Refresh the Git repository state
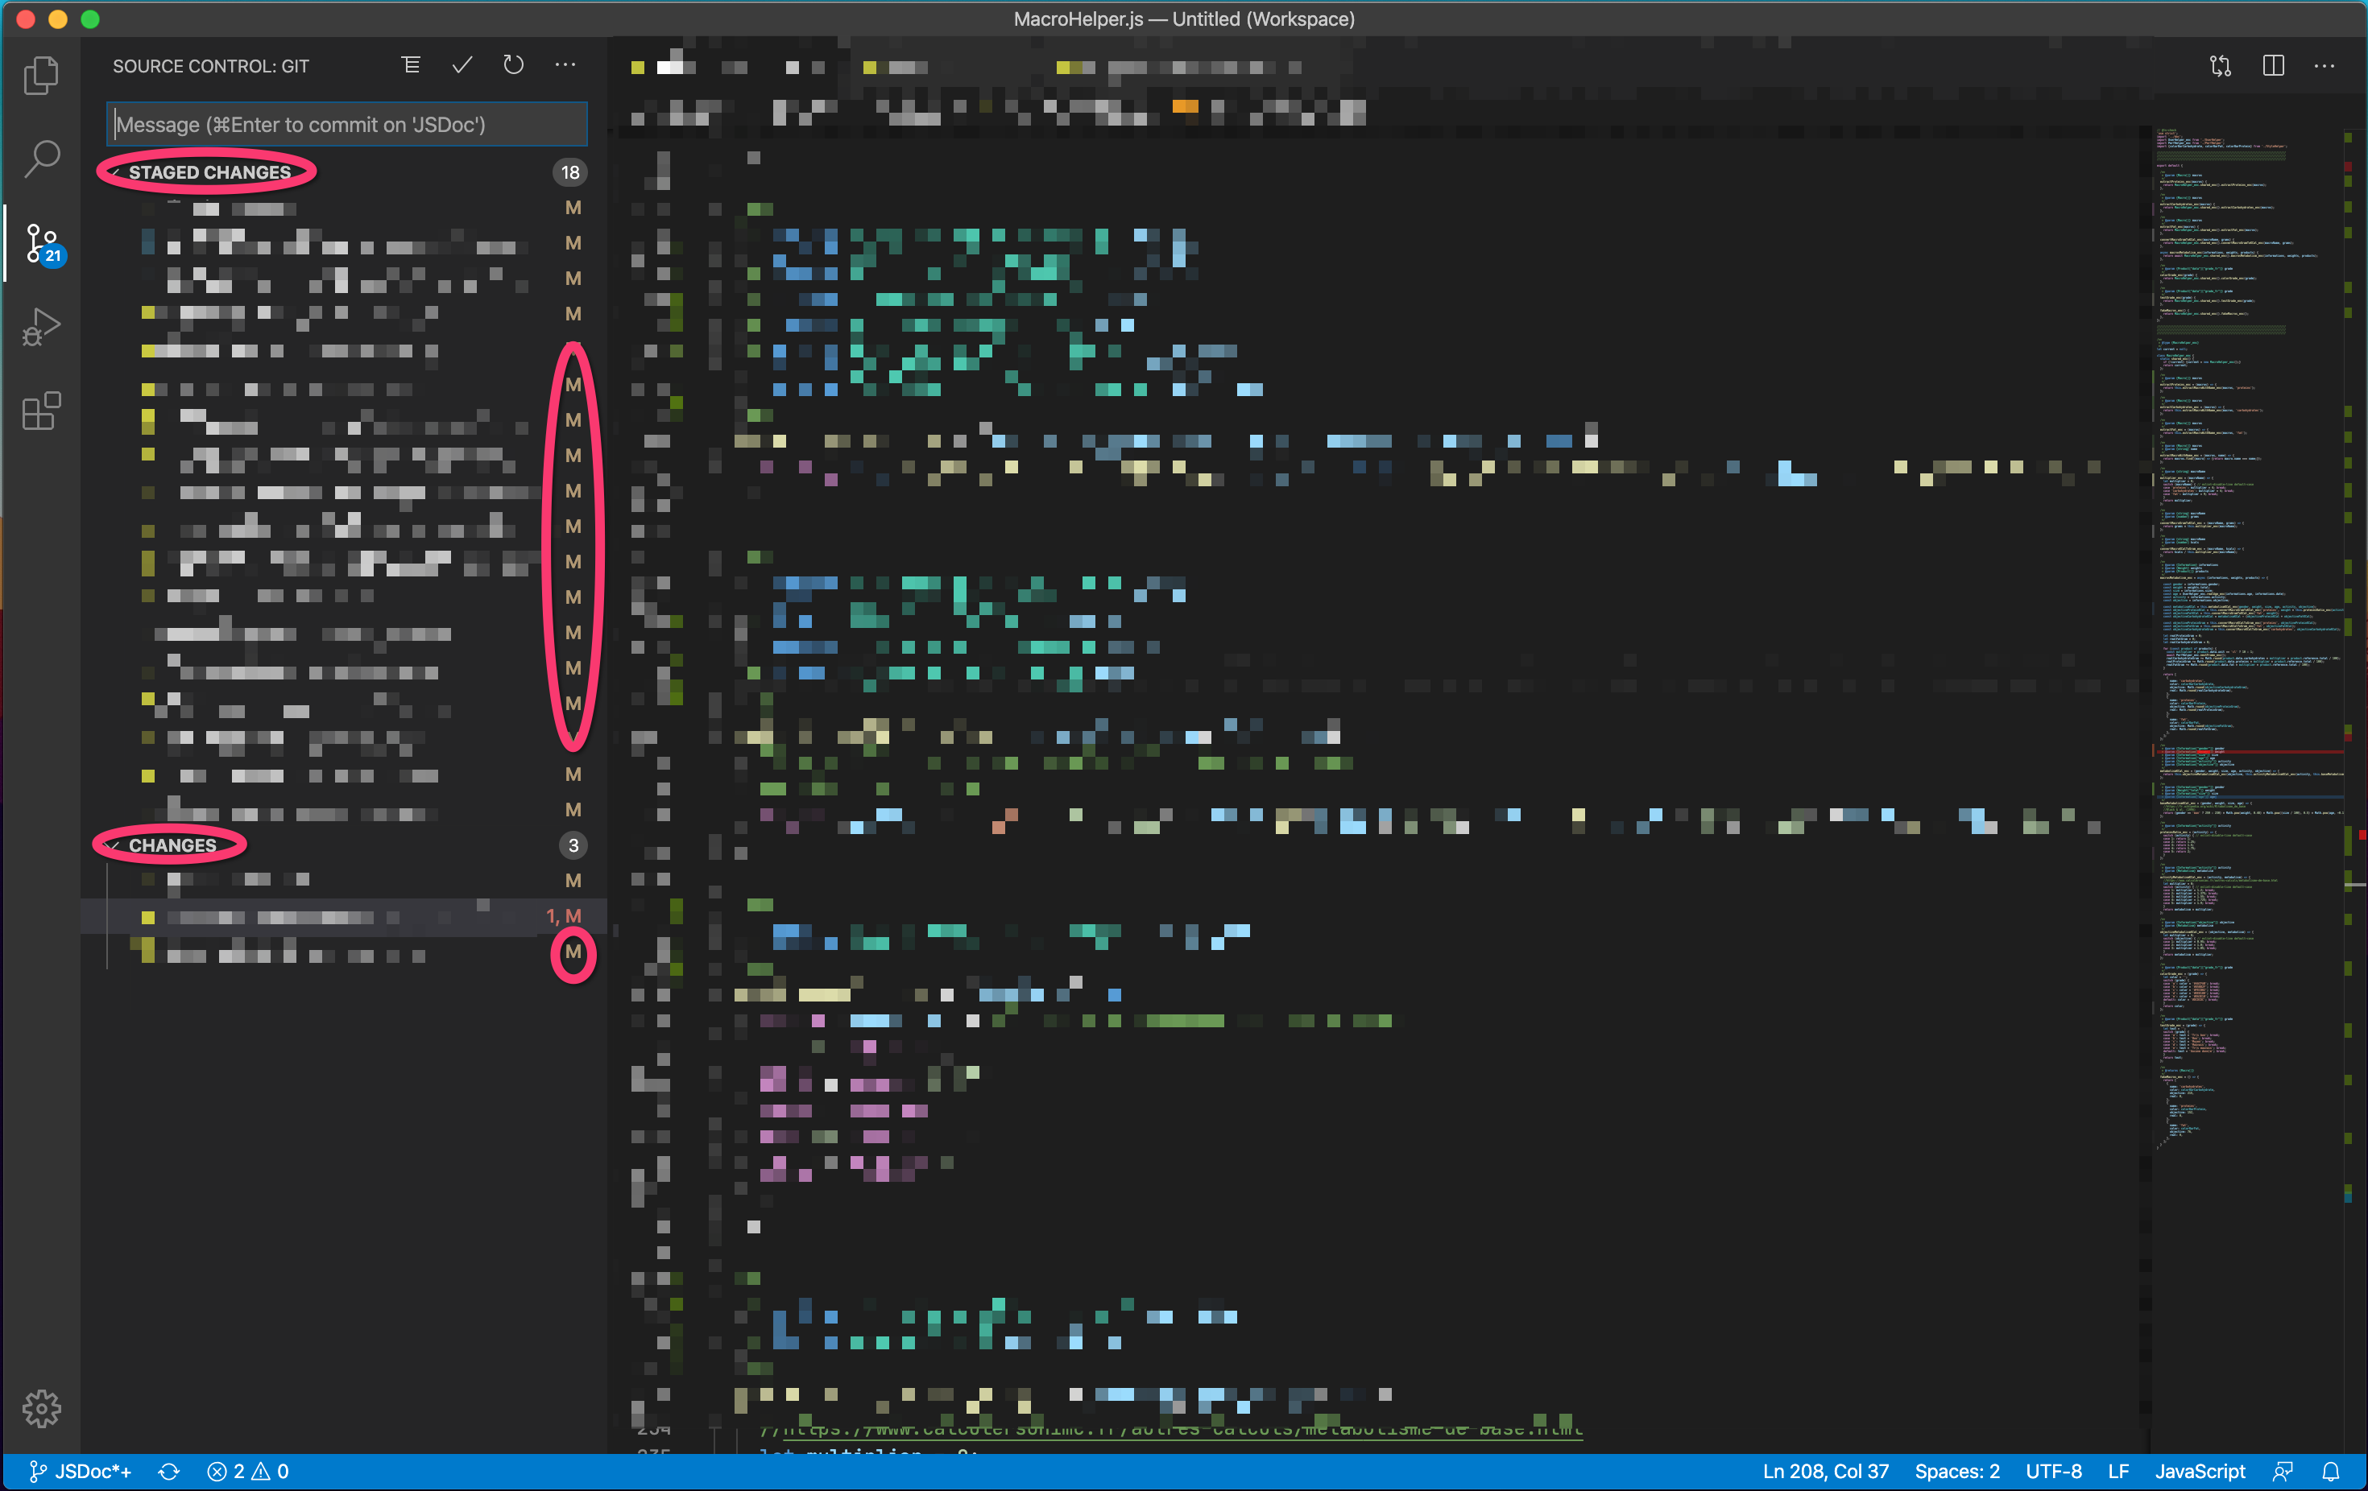Image resolution: width=2368 pixels, height=1491 pixels. coord(512,65)
